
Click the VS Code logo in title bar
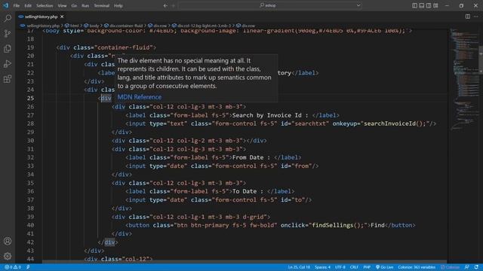point(6,5)
